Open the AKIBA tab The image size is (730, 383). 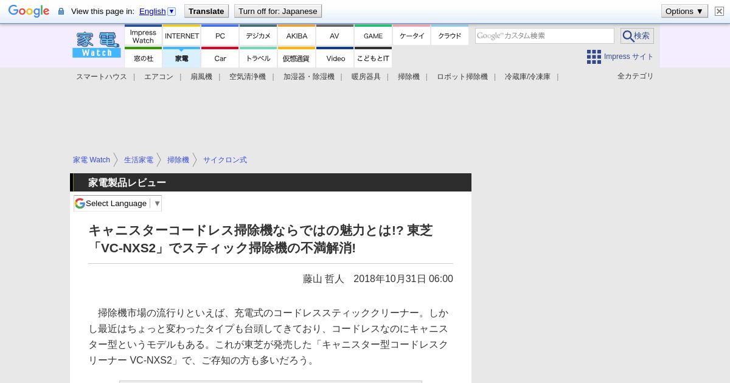[296, 36]
